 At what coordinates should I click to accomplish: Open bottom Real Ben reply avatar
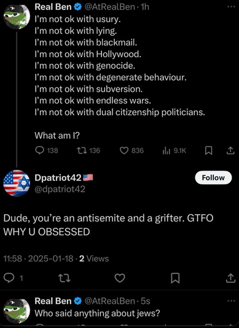[17, 311]
